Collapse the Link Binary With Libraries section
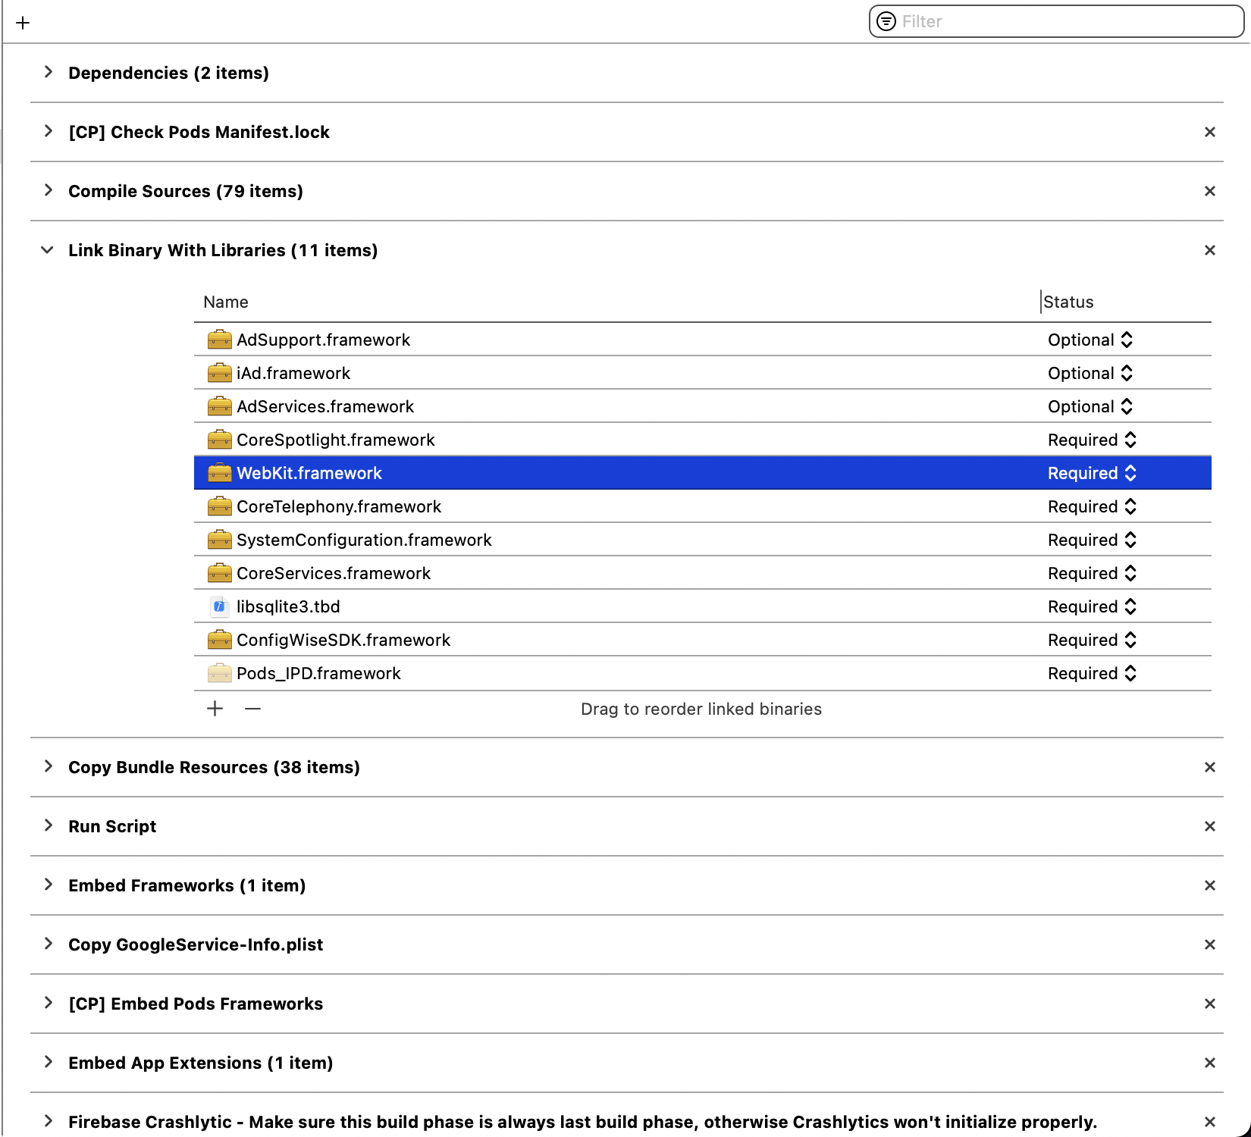Screen dimensions: 1251x1137 click(x=47, y=250)
